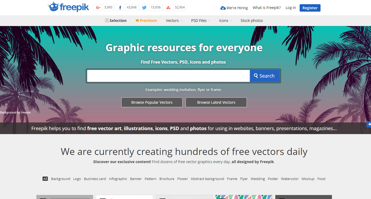Click the Register button

pyautogui.click(x=310, y=8)
